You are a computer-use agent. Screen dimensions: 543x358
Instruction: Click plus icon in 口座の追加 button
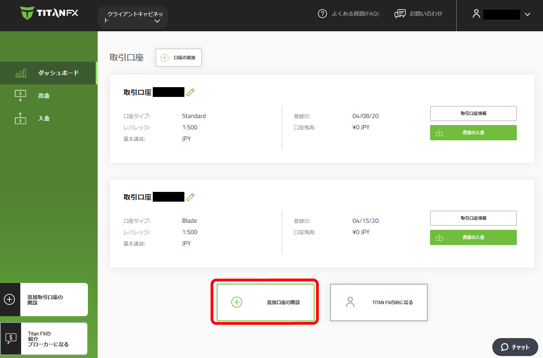tap(165, 58)
